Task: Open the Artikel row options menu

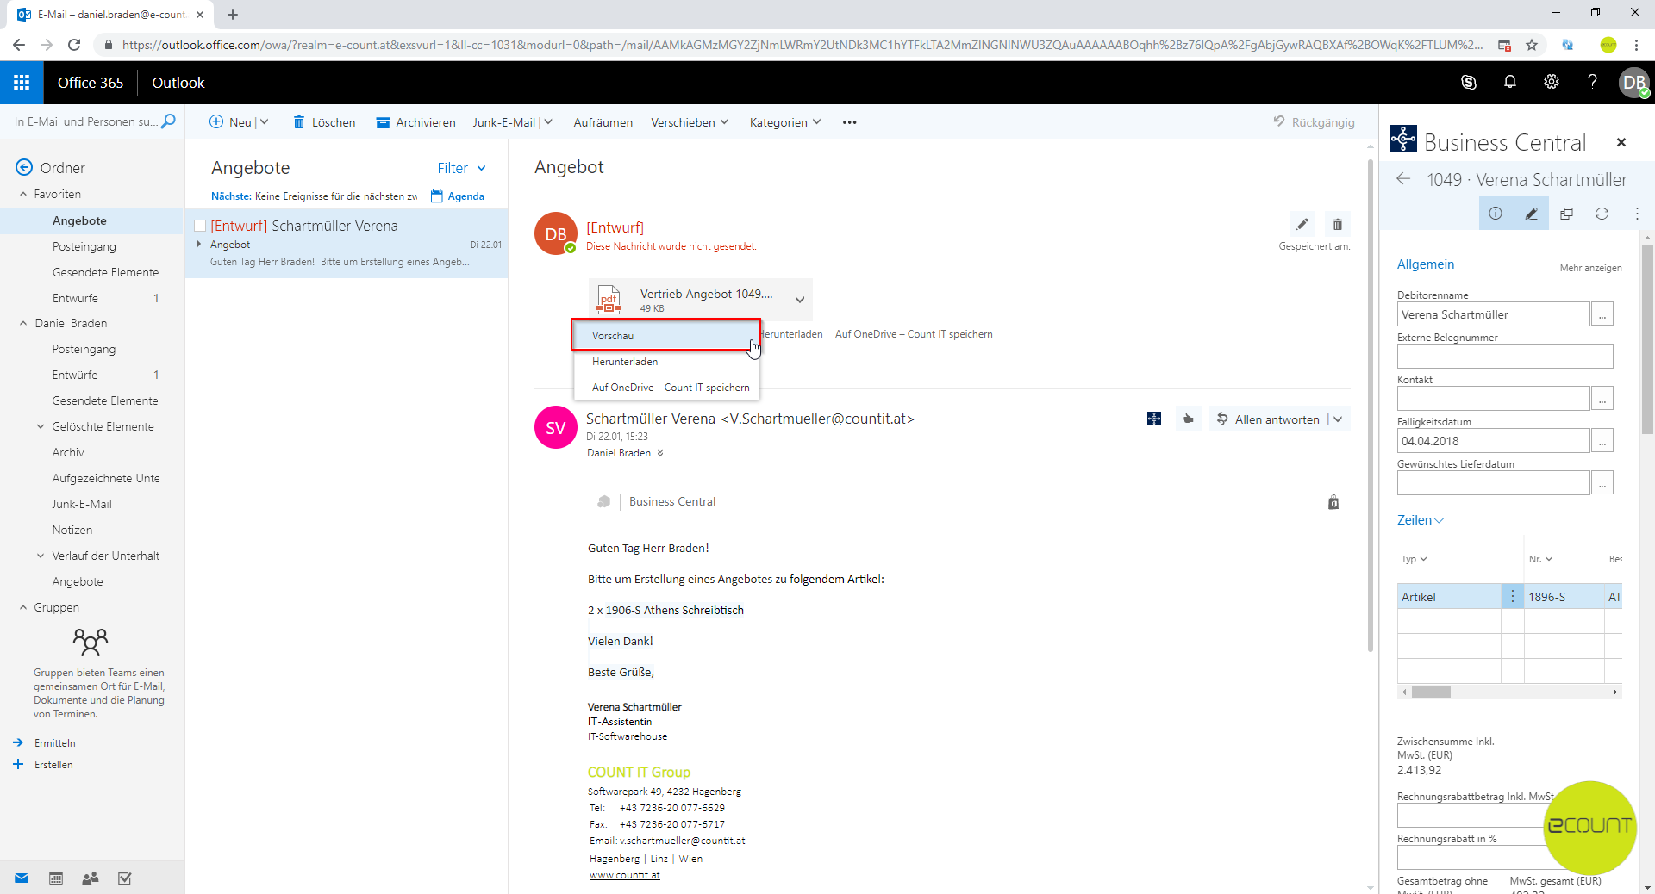Action: pyautogui.click(x=1512, y=596)
